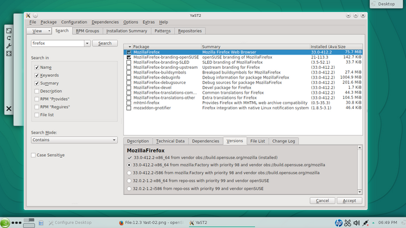Click the X remove icon in the desktop toolbox

pos(9,109)
